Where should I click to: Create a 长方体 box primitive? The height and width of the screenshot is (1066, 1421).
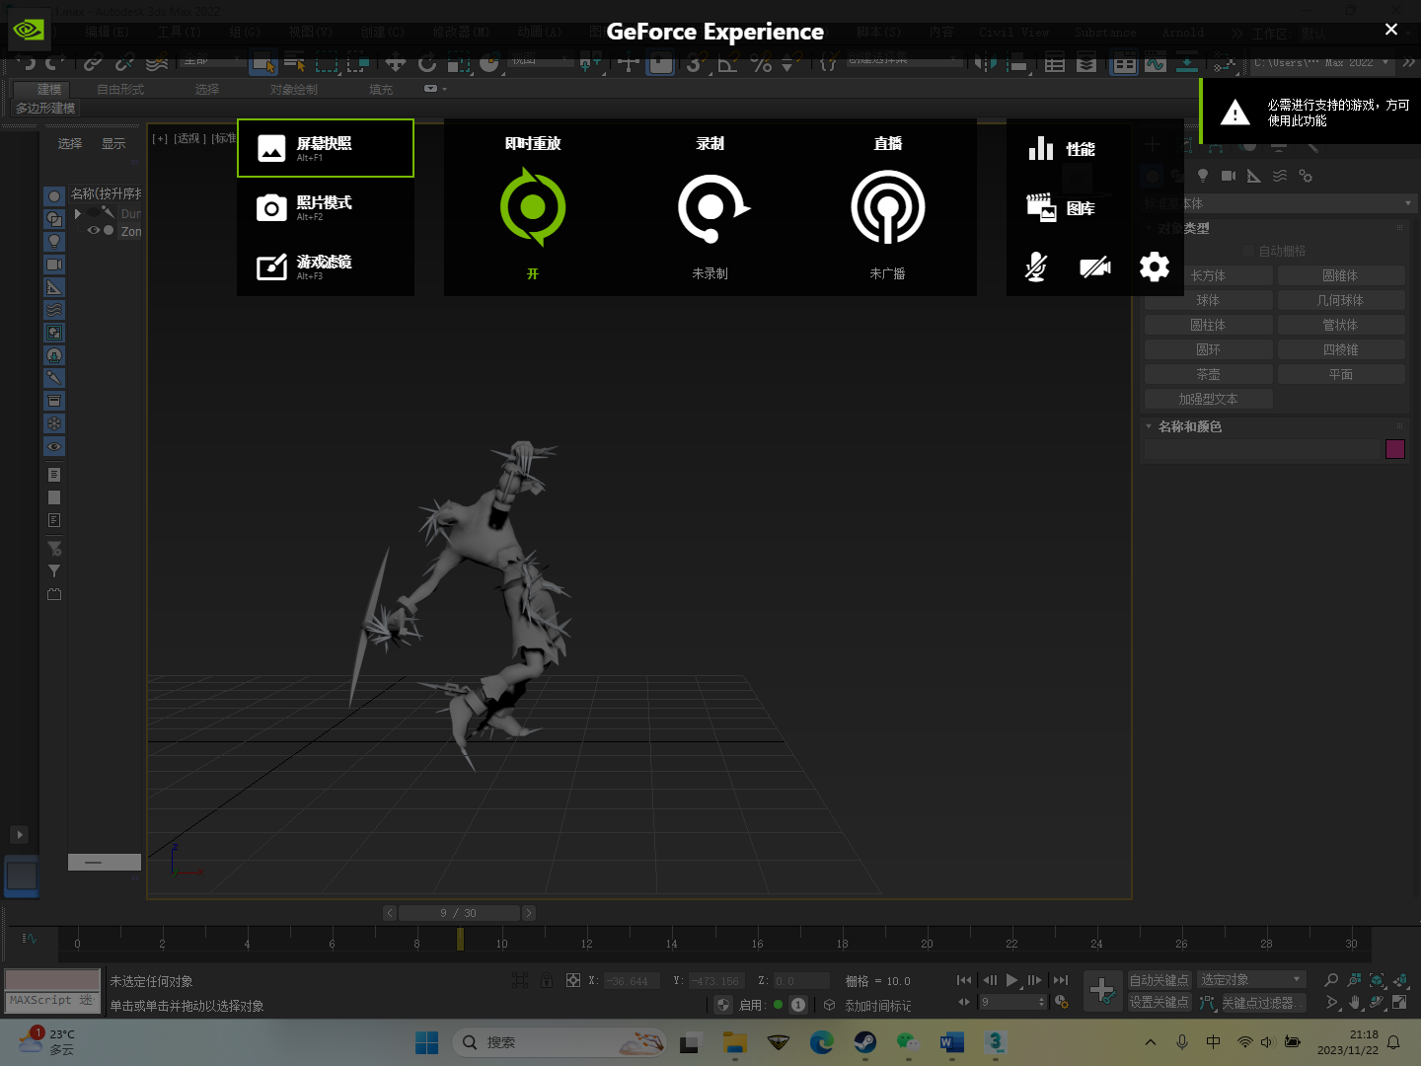pos(1208,275)
